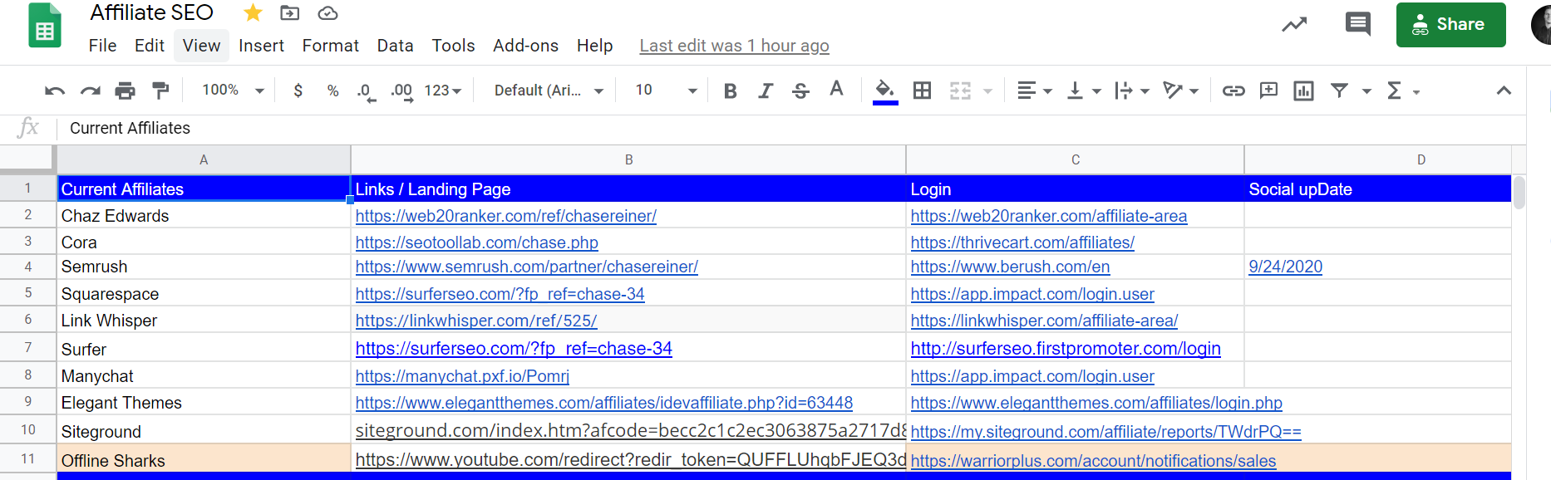Select the Offline Sharks cell
Image resolution: width=1551 pixels, height=480 pixels.
(x=204, y=458)
